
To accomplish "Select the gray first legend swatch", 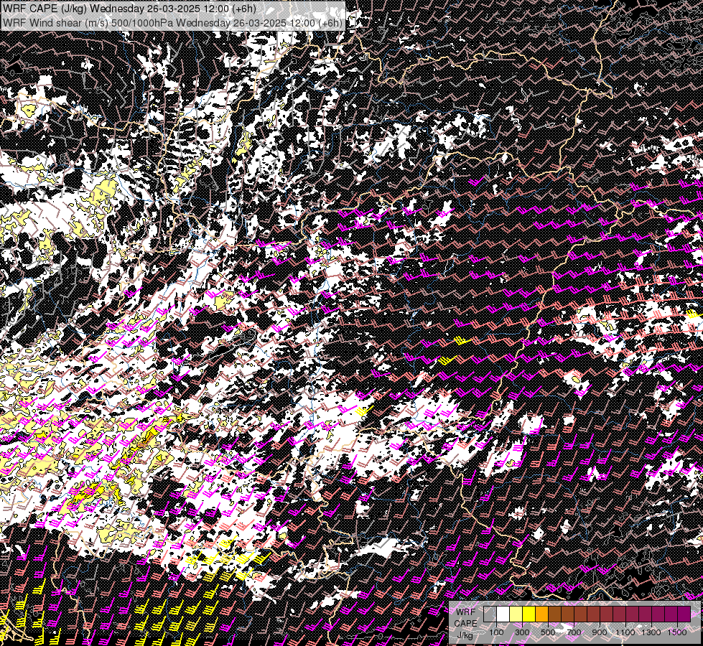I will [x=490, y=614].
